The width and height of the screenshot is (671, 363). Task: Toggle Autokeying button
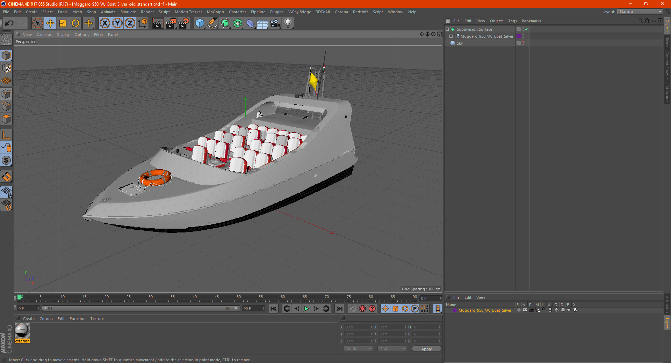[x=362, y=309]
